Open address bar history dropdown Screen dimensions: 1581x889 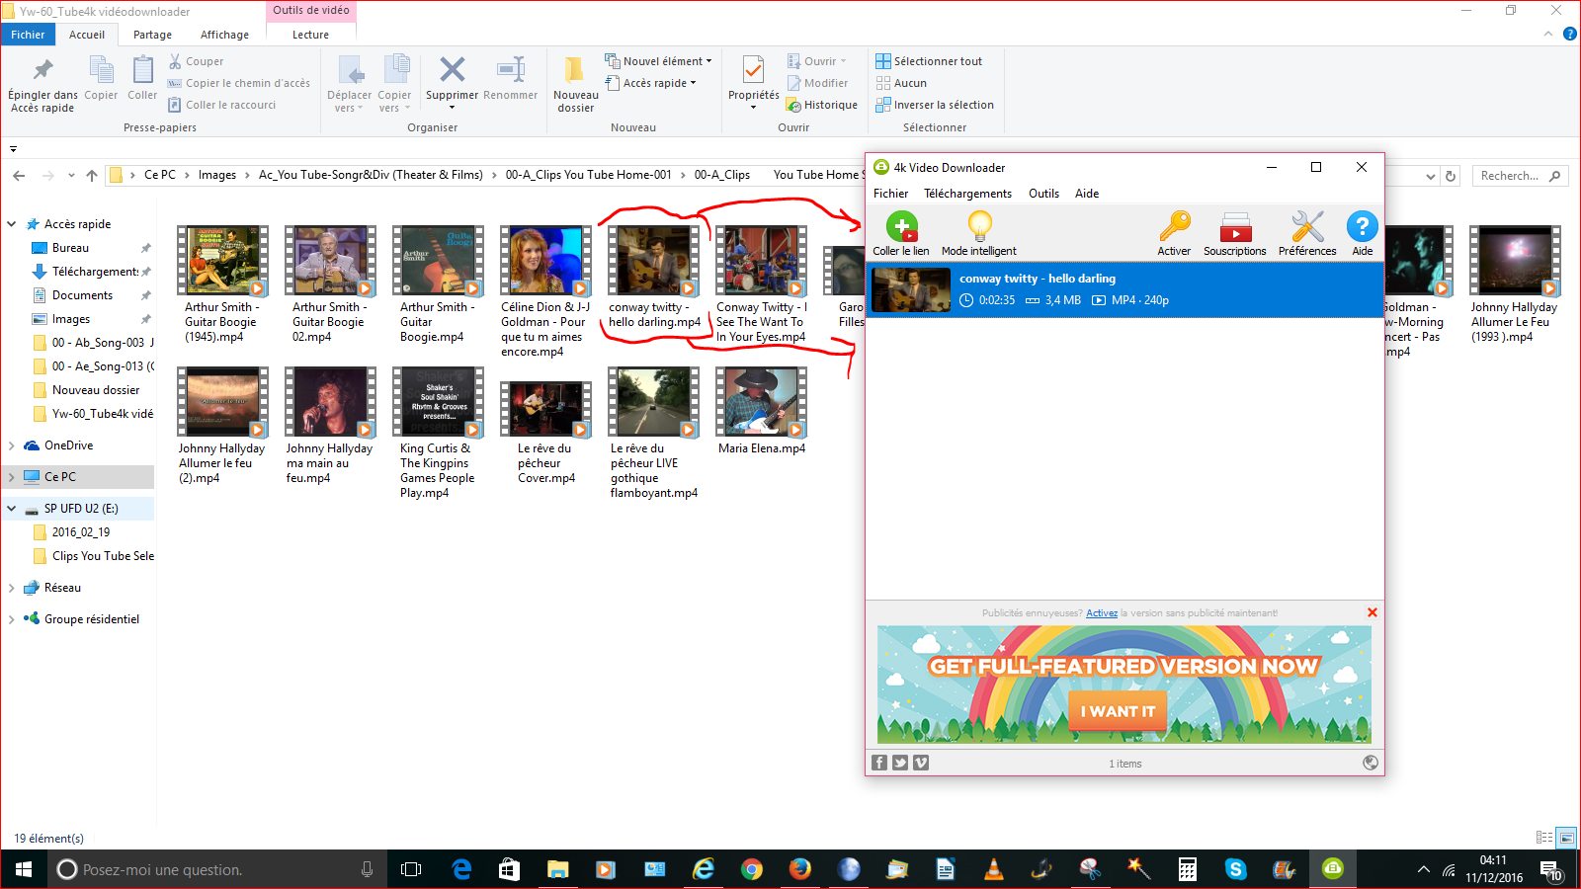pos(1431,176)
